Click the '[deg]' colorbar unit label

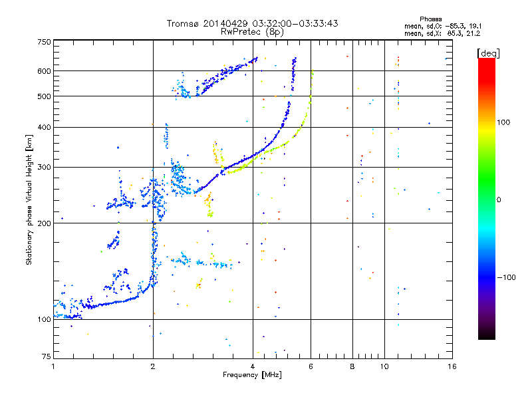click(488, 53)
